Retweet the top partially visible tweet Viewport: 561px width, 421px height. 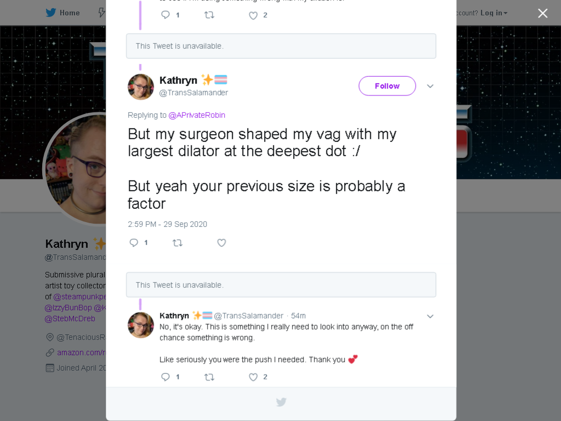tap(209, 15)
